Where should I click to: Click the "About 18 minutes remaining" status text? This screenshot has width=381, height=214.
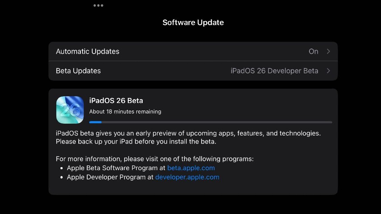point(125,111)
